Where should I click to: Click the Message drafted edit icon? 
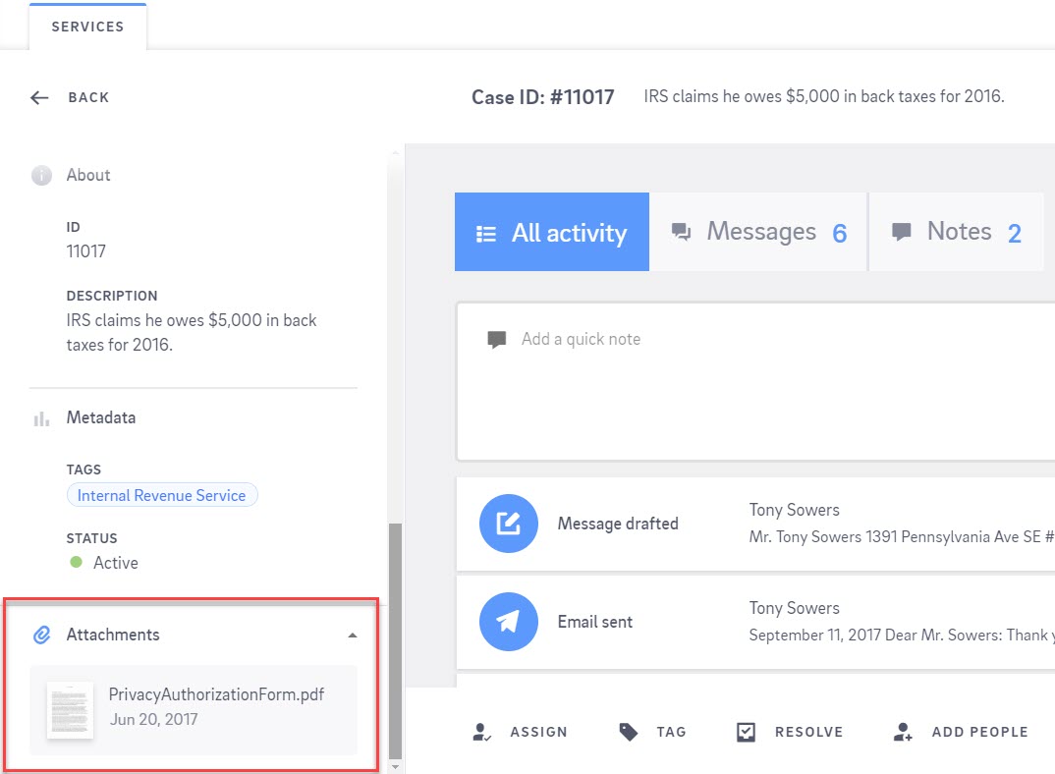(509, 524)
